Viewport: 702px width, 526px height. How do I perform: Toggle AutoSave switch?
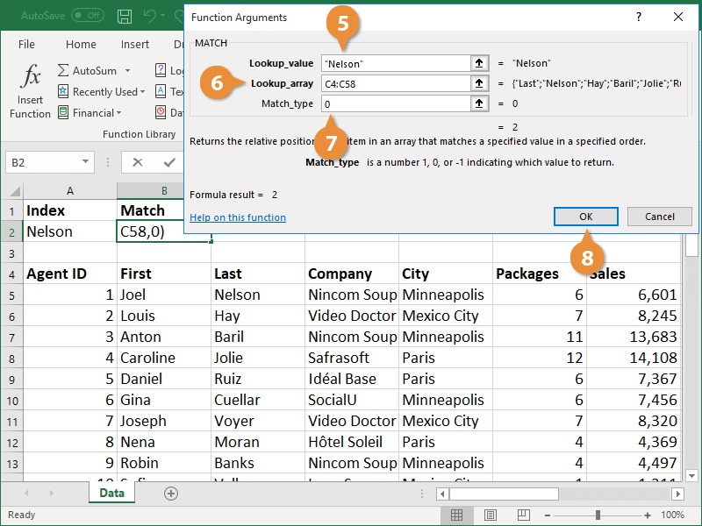click(87, 16)
